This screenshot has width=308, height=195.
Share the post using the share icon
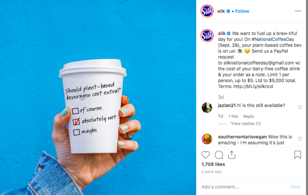(x=232, y=155)
